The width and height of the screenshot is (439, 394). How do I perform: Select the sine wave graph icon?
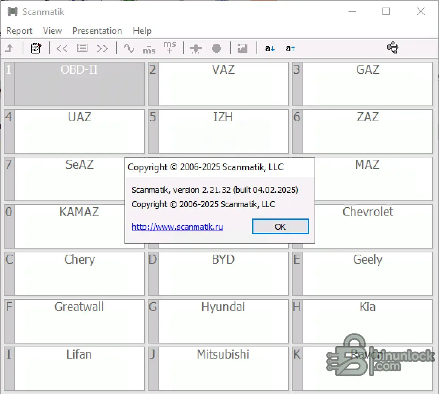pos(129,48)
